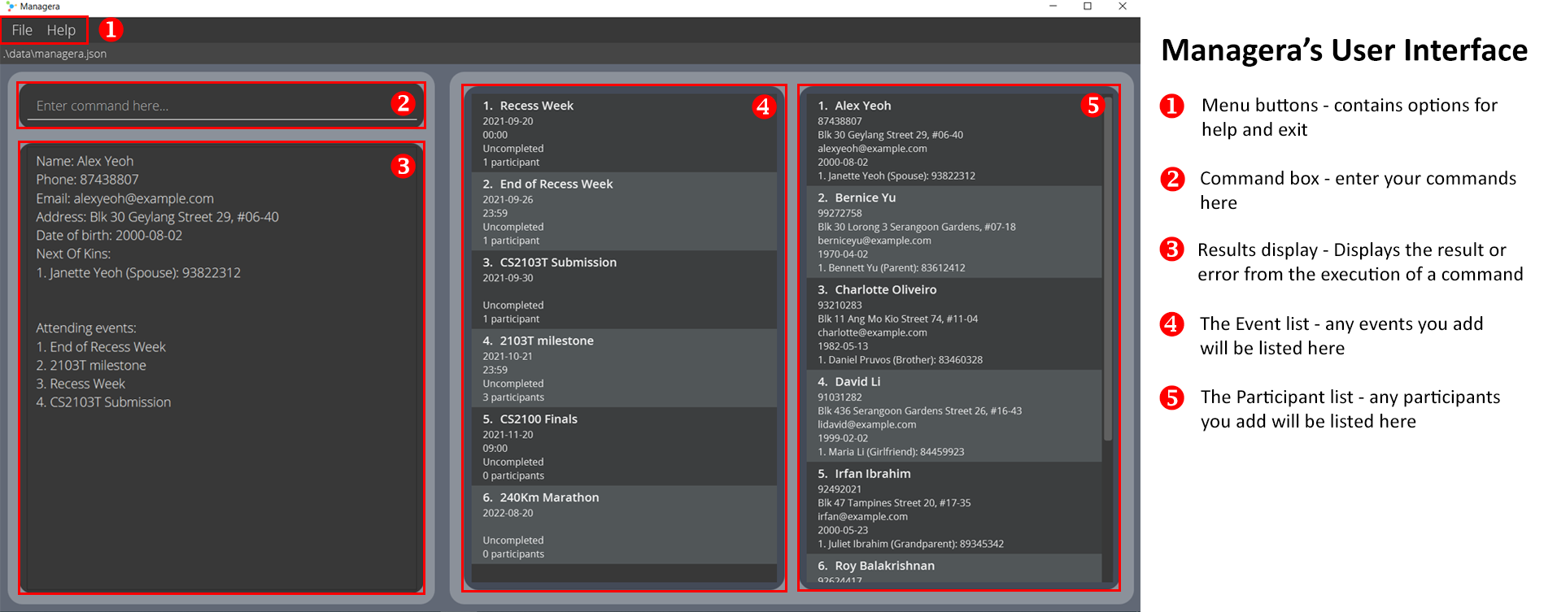Select the 'CS2103T Submission' event card

pos(624,289)
